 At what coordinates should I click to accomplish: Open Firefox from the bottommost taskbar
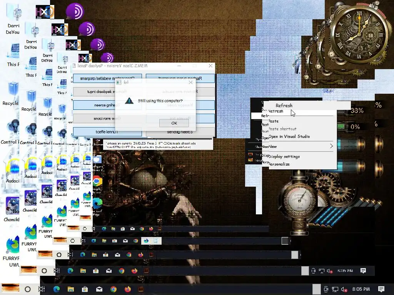(128, 289)
